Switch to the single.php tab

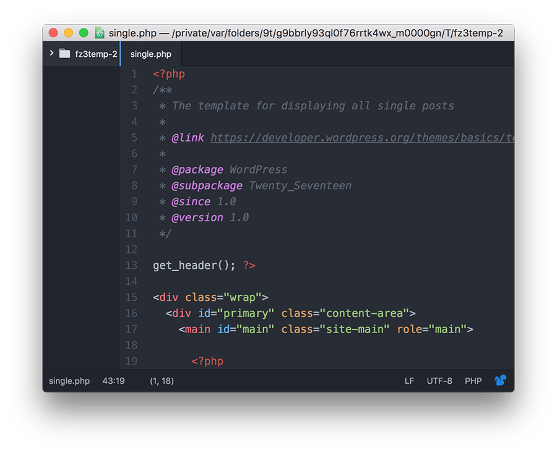150,54
